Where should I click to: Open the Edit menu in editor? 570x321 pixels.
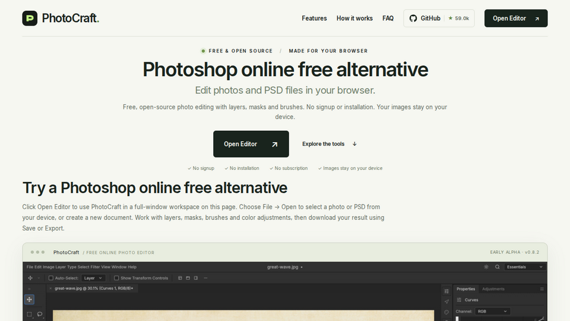pyautogui.click(x=38, y=267)
